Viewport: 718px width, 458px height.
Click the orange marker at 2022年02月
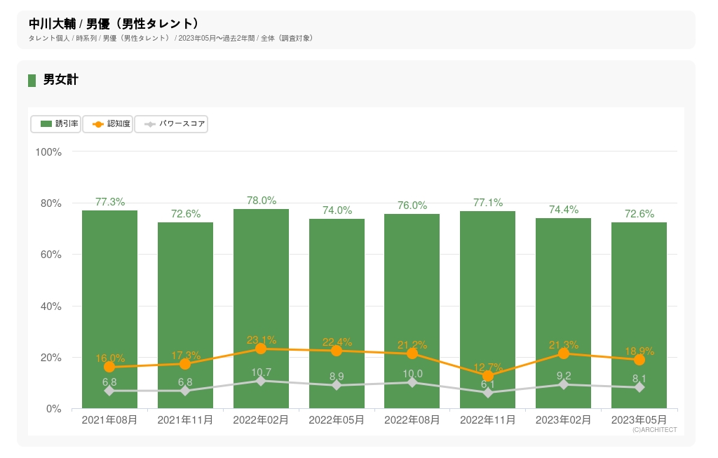tap(261, 349)
